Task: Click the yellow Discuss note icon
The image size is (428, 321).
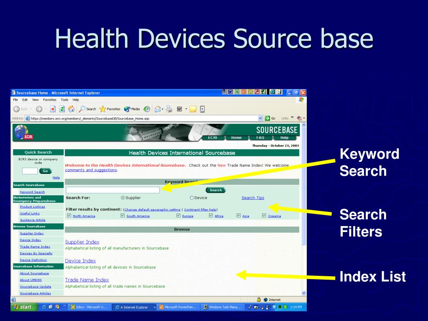Action: coord(193,109)
